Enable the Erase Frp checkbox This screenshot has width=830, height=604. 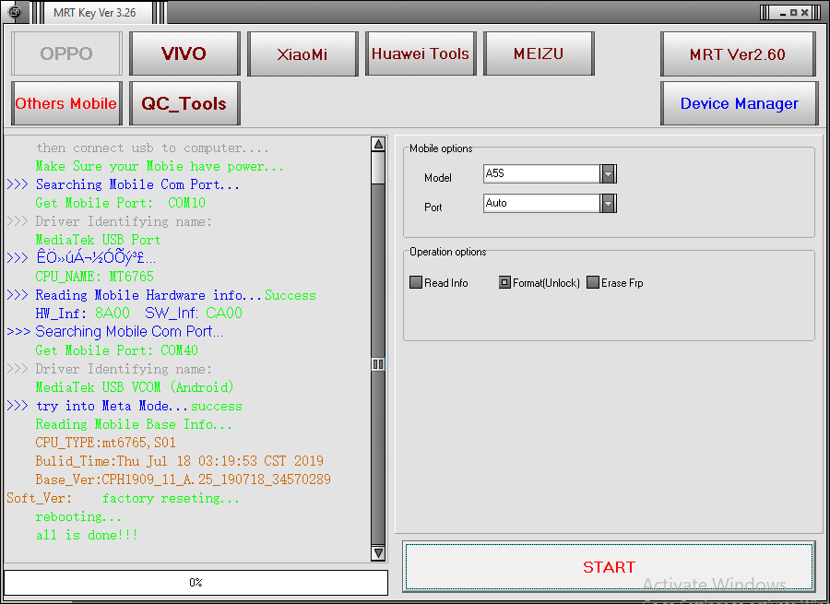pos(593,283)
